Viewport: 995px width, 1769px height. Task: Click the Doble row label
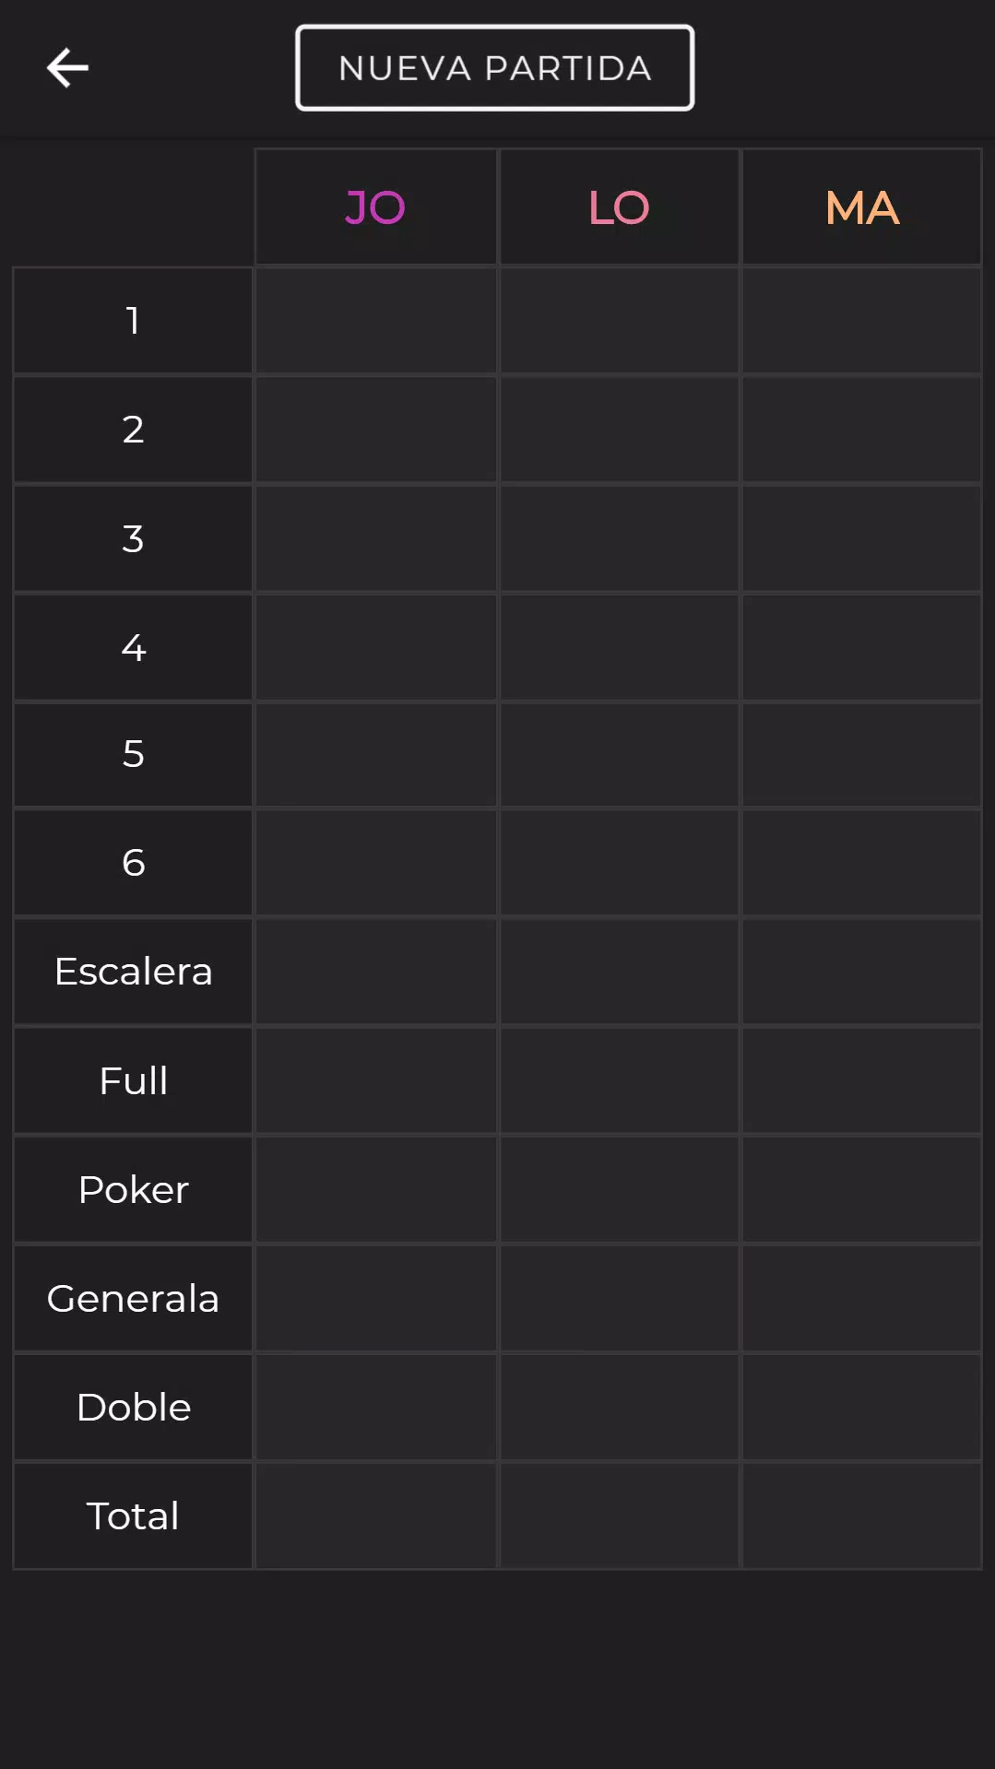tap(133, 1407)
